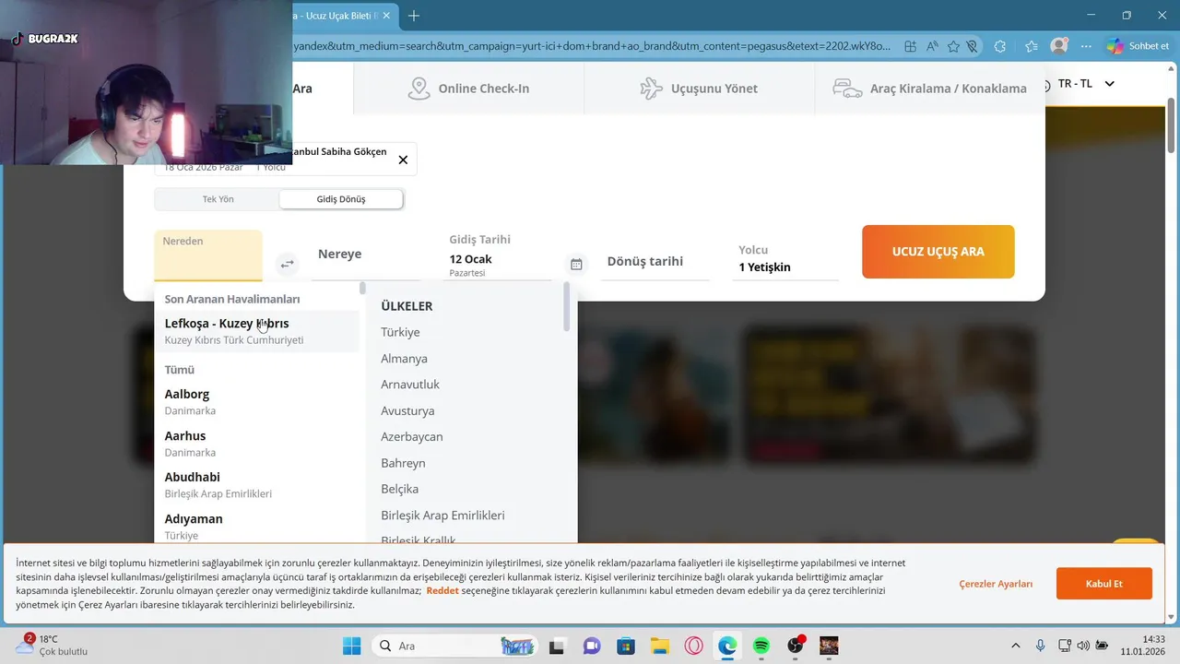Open Edge split screen icon in address bar
This screenshot has height=664, width=1180.
click(x=911, y=46)
